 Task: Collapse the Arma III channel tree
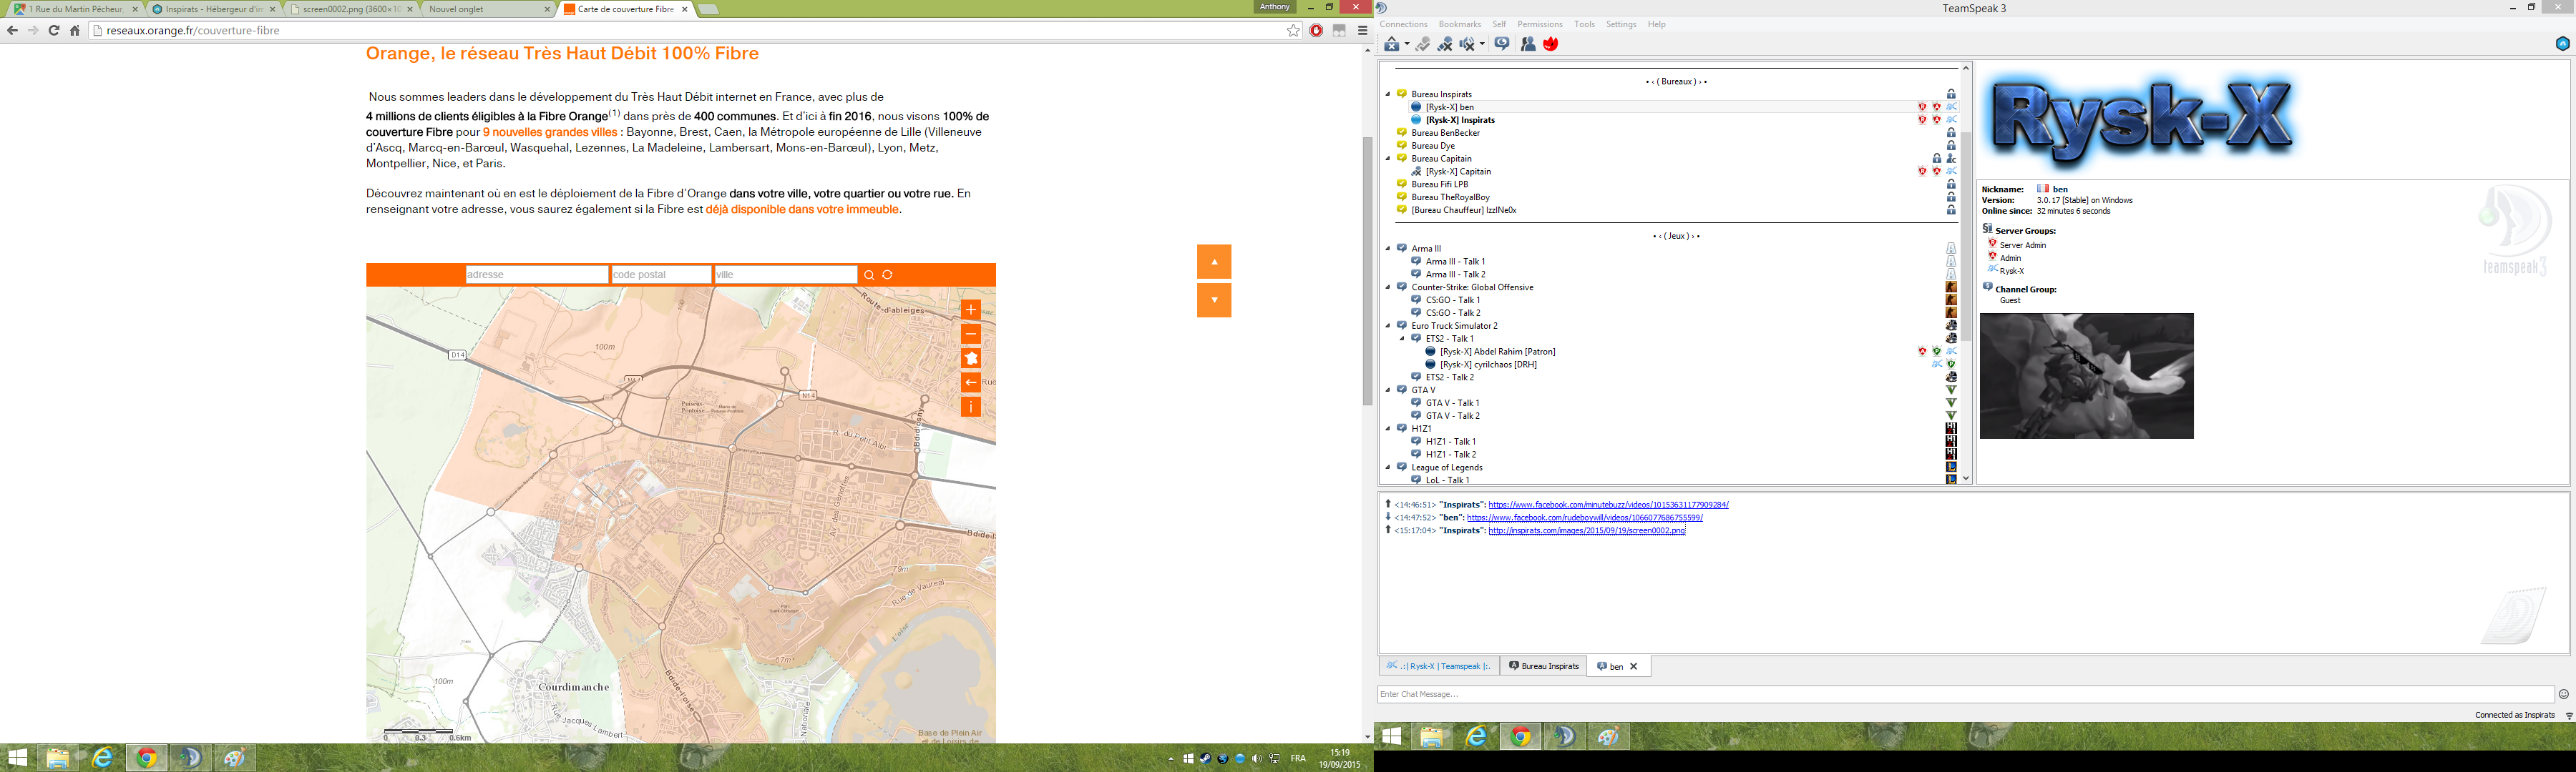1388,249
